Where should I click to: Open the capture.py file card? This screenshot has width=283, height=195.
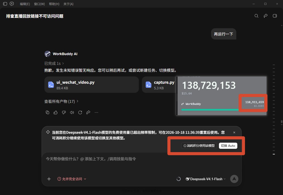(x=159, y=85)
